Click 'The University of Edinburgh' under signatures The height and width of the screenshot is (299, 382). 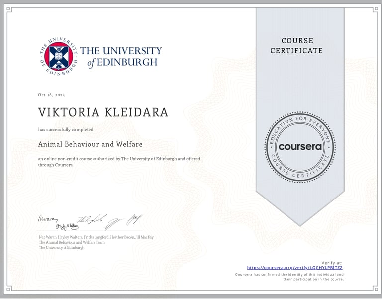coord(61,247)
